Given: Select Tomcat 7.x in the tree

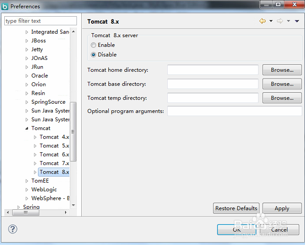Looking at the screenshot, I should coord(54,163).
